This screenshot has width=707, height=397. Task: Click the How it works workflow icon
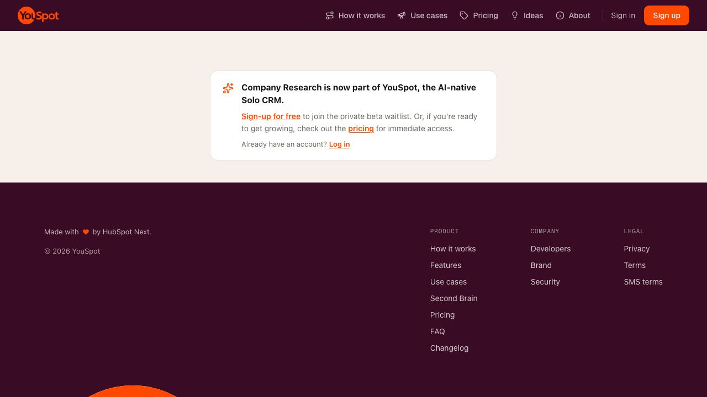[x=330, y=15]
